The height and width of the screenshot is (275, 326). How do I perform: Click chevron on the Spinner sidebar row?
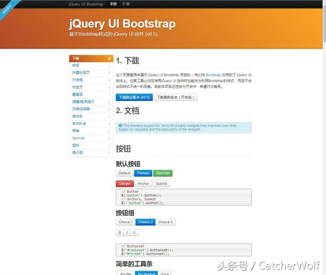(109, 138)
